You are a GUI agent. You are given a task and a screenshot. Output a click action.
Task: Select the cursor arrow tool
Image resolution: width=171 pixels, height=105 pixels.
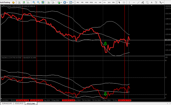tap(119, 2)
